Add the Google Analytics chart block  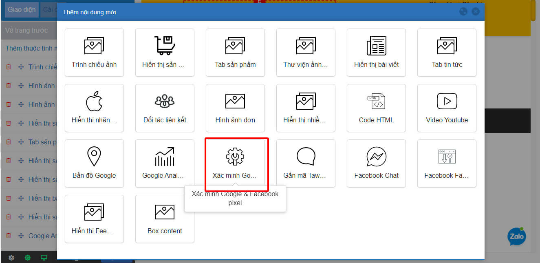tap(165, 163)
